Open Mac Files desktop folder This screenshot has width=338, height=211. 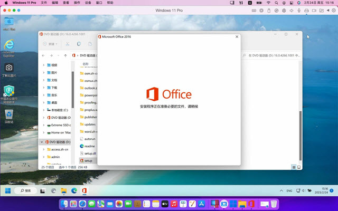tap(9, 24)
